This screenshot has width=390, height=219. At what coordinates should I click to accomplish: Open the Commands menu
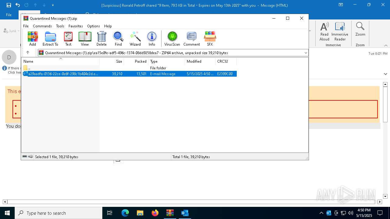click(42, 26)
